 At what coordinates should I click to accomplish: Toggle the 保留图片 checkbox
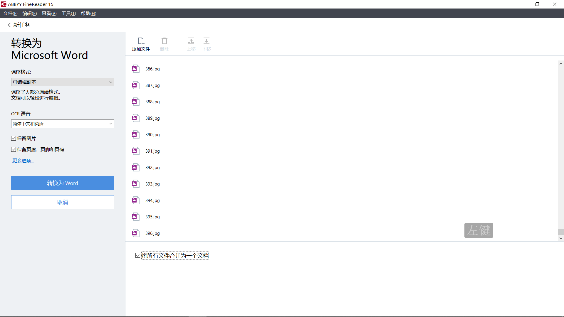14,138
